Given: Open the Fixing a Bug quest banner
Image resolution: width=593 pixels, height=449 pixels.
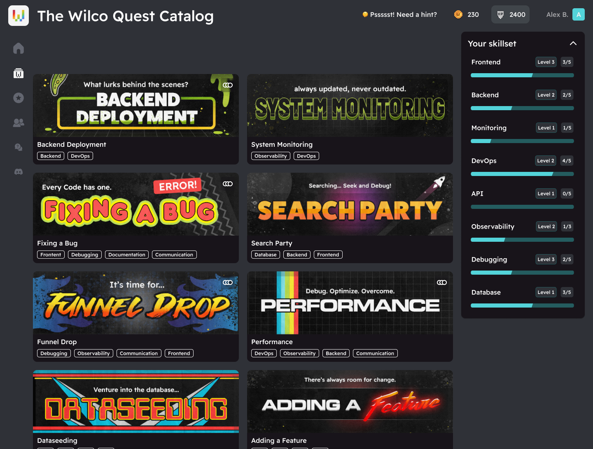Looking at the screenshot, I should coord(136,204).
